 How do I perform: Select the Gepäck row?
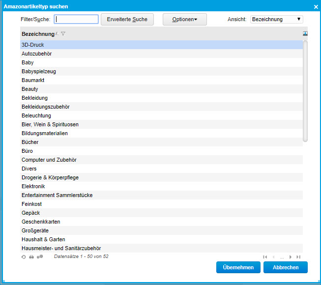[161, 213]
